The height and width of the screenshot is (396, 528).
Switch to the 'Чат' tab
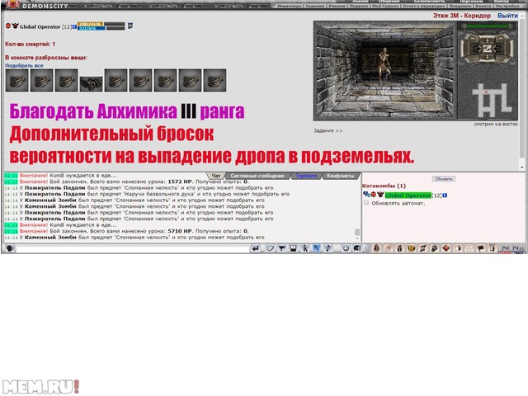click(x=215, y=176)
